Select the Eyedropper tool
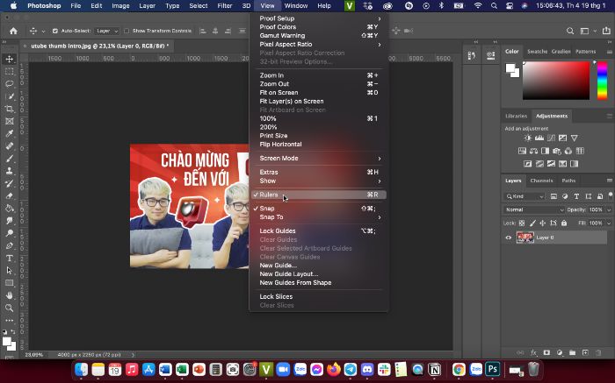 (10, 134)
